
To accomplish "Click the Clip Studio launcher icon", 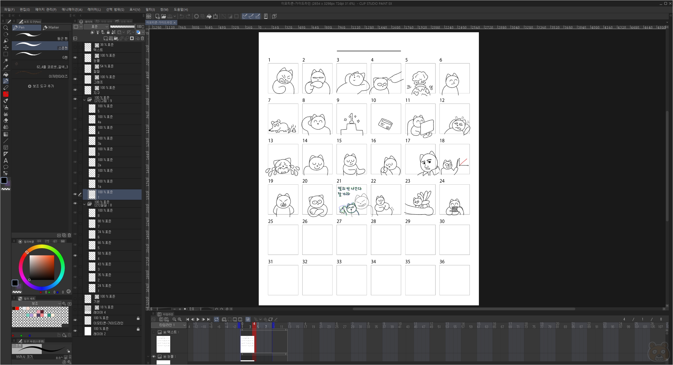I will pos(149,16).
